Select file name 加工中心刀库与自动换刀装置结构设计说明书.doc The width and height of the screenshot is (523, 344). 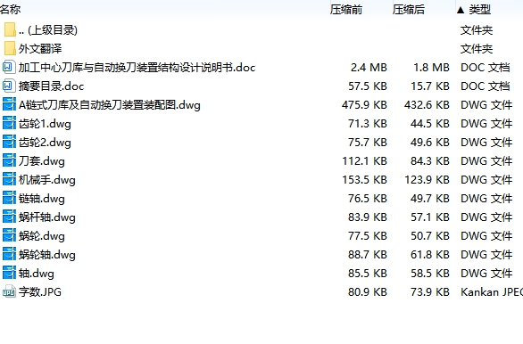pos(137,67)
